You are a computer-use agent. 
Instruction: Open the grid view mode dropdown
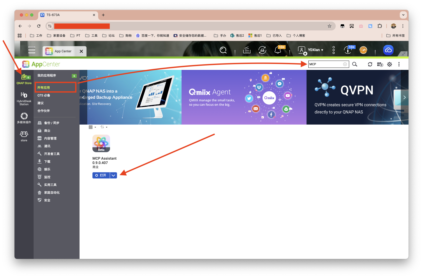pyautogui.click(x=92, y=127)
